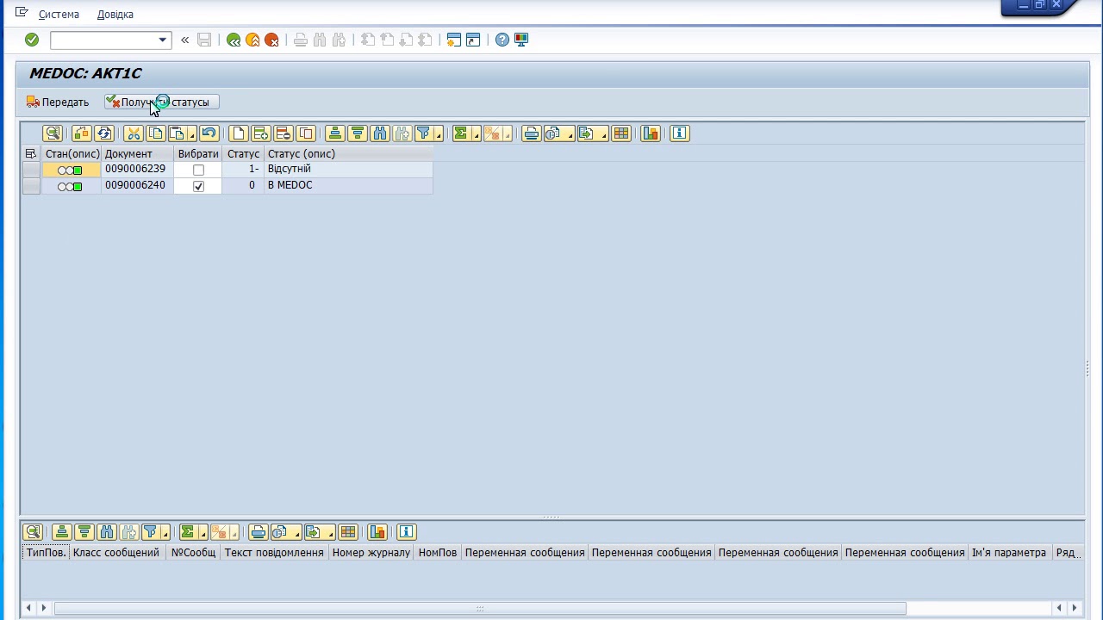
Task: Open the upper grid Total sigma dropdown arrow
Action: click(476, 134)
